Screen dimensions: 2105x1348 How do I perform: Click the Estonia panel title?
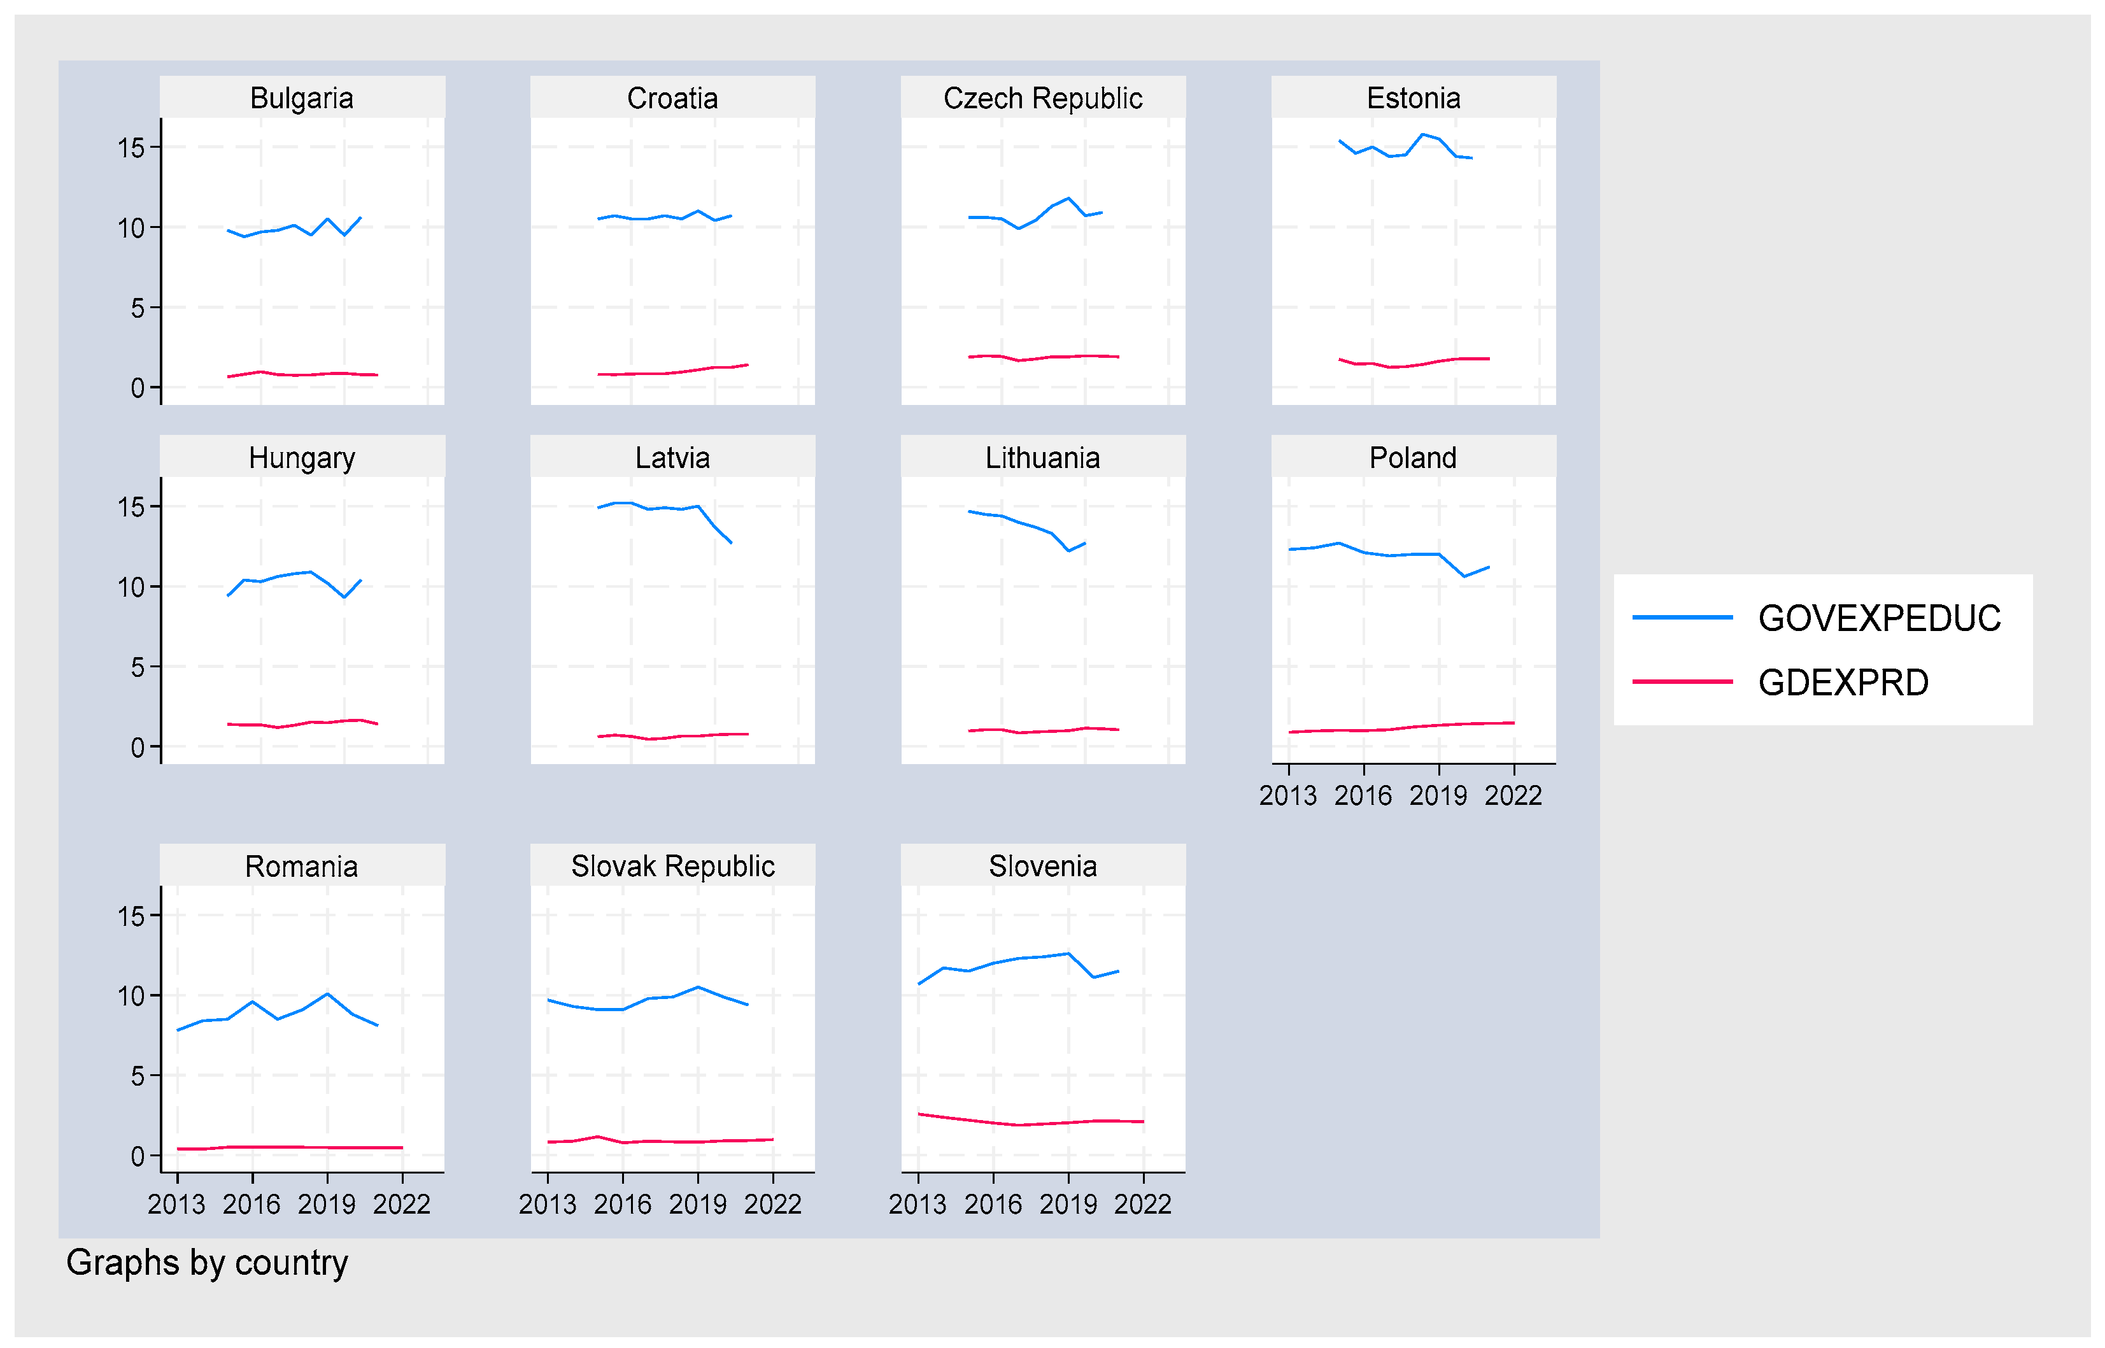click(1414, 98)
